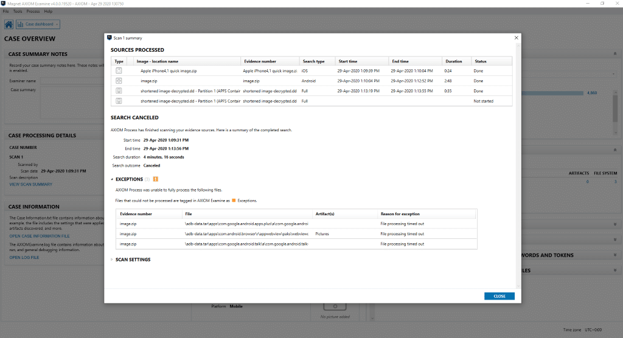Click the '4 minutes, 16 seconds' search duration

click(164, 157)
